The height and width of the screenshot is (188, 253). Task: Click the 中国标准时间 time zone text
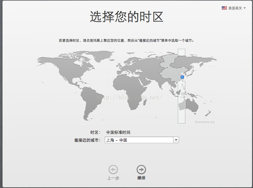(x=118, y=132)
